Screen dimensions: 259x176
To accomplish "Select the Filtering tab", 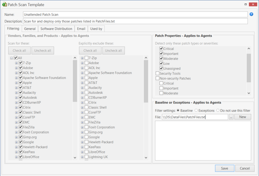I will coord(13,28).
